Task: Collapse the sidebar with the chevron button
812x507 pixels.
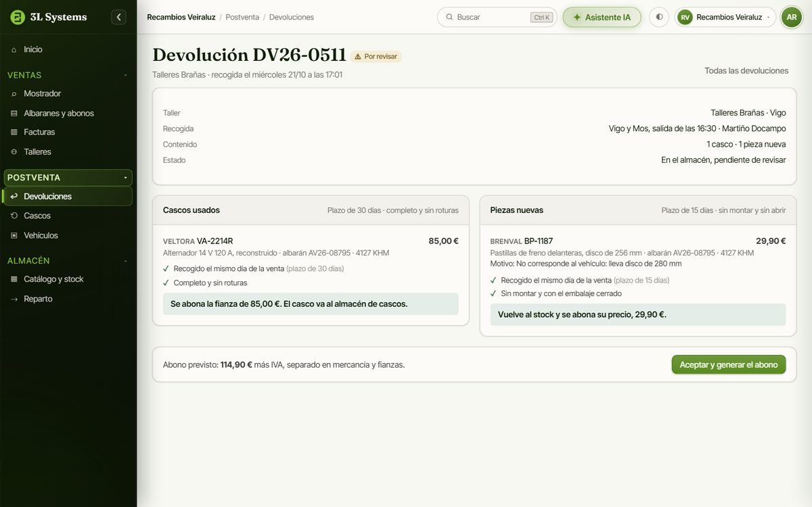Action: click(x=119, y=17)
